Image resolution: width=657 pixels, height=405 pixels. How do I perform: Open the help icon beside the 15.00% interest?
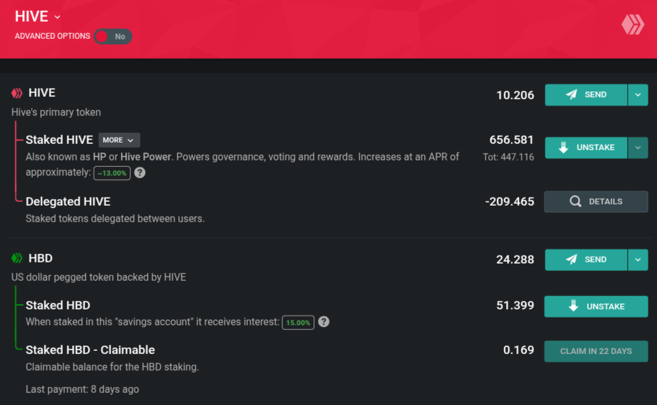point(324,322)
